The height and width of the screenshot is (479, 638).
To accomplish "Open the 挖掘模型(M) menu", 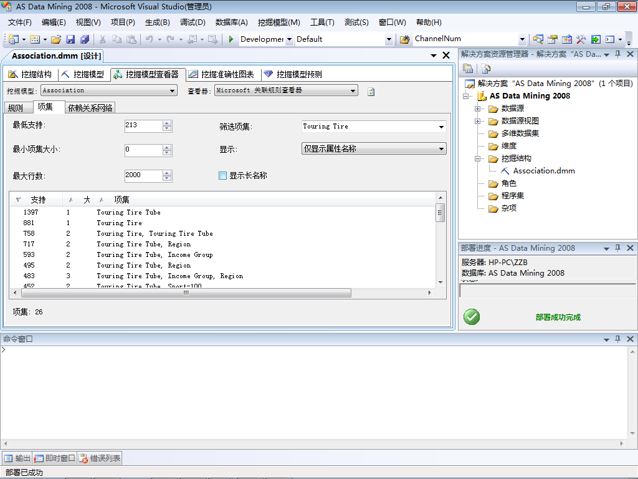I will [279, 22].
